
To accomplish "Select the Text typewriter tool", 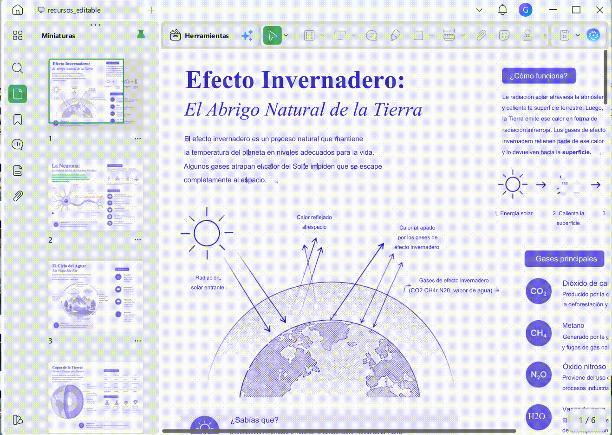I will point(340,35).
